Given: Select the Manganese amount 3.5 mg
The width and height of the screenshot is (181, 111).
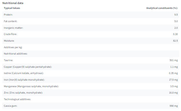Looking at the screenshot, I should (x=174, y=86).
